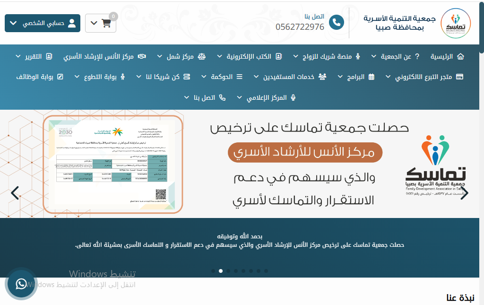The image size is (484, 305).
Task: Select the fifth carousel dot
Action: tap(243, 271)
